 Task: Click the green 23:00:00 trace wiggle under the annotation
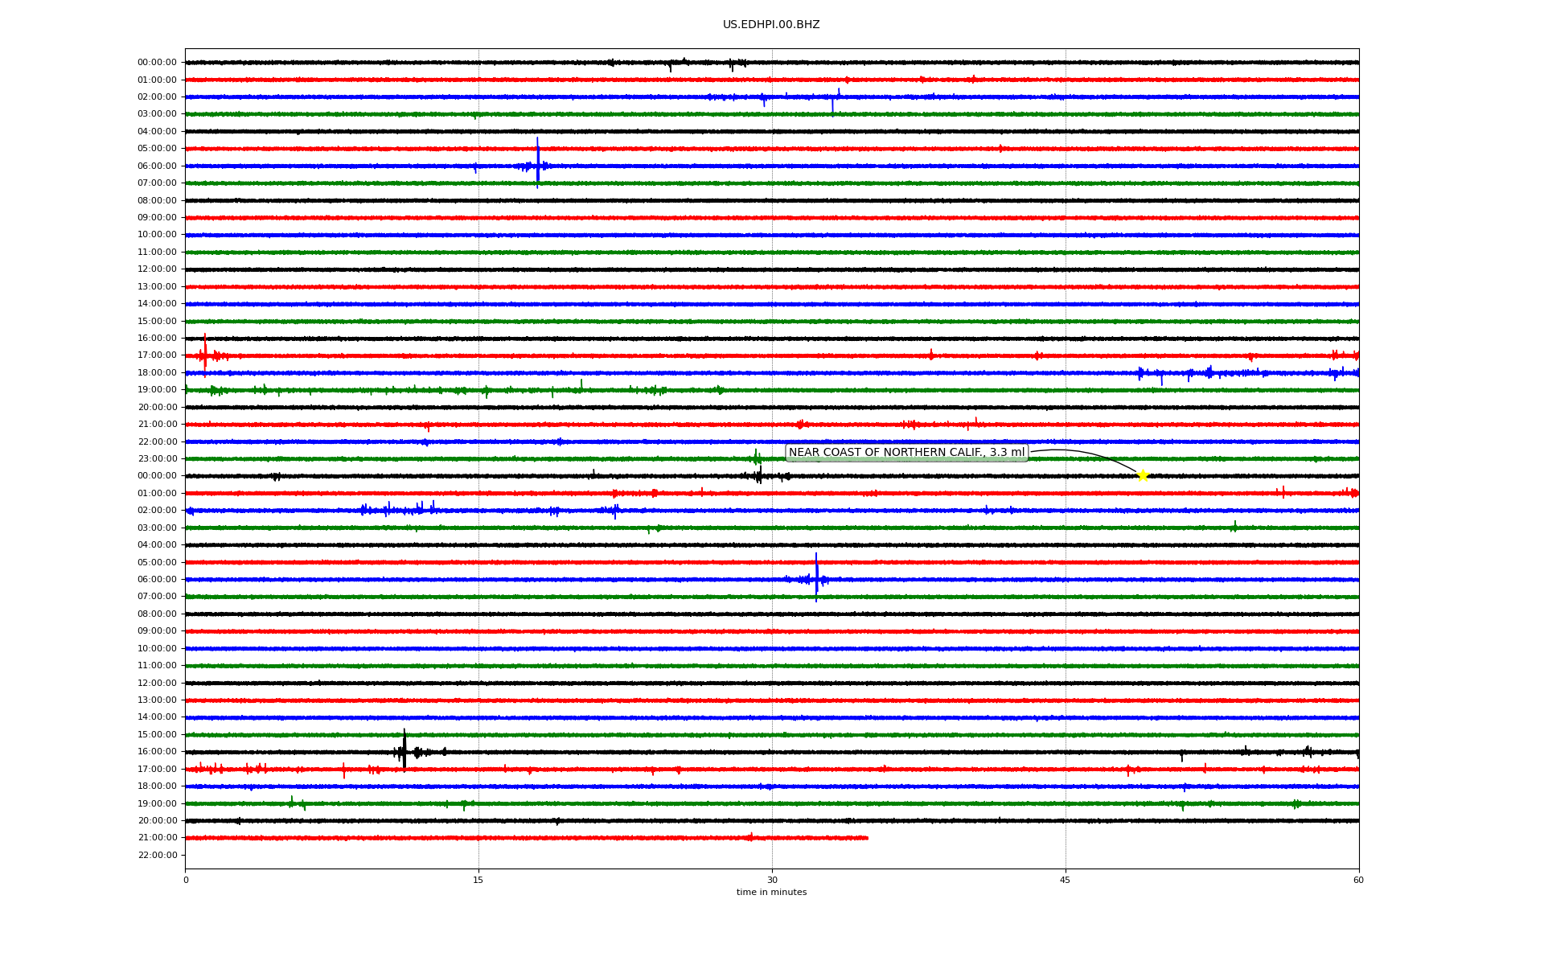coord(756,458)
